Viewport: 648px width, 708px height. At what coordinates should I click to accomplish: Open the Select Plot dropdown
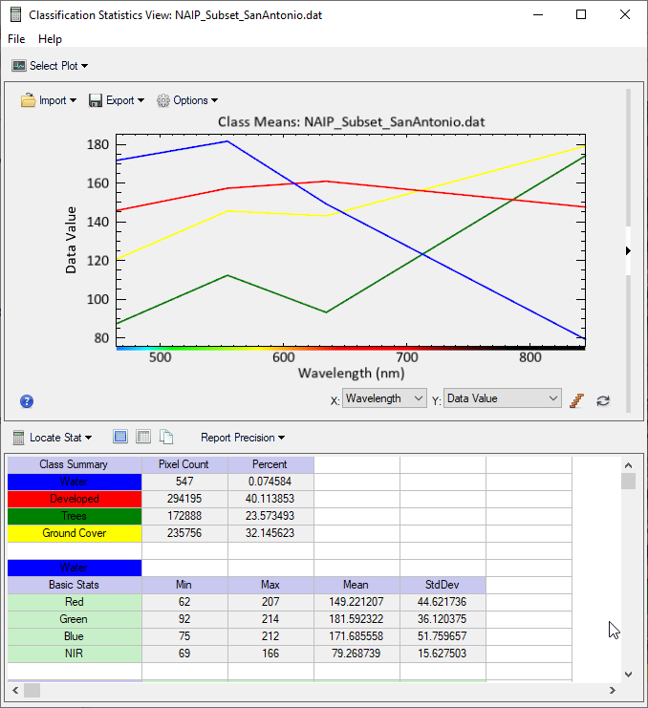click(x=50, y=66)
